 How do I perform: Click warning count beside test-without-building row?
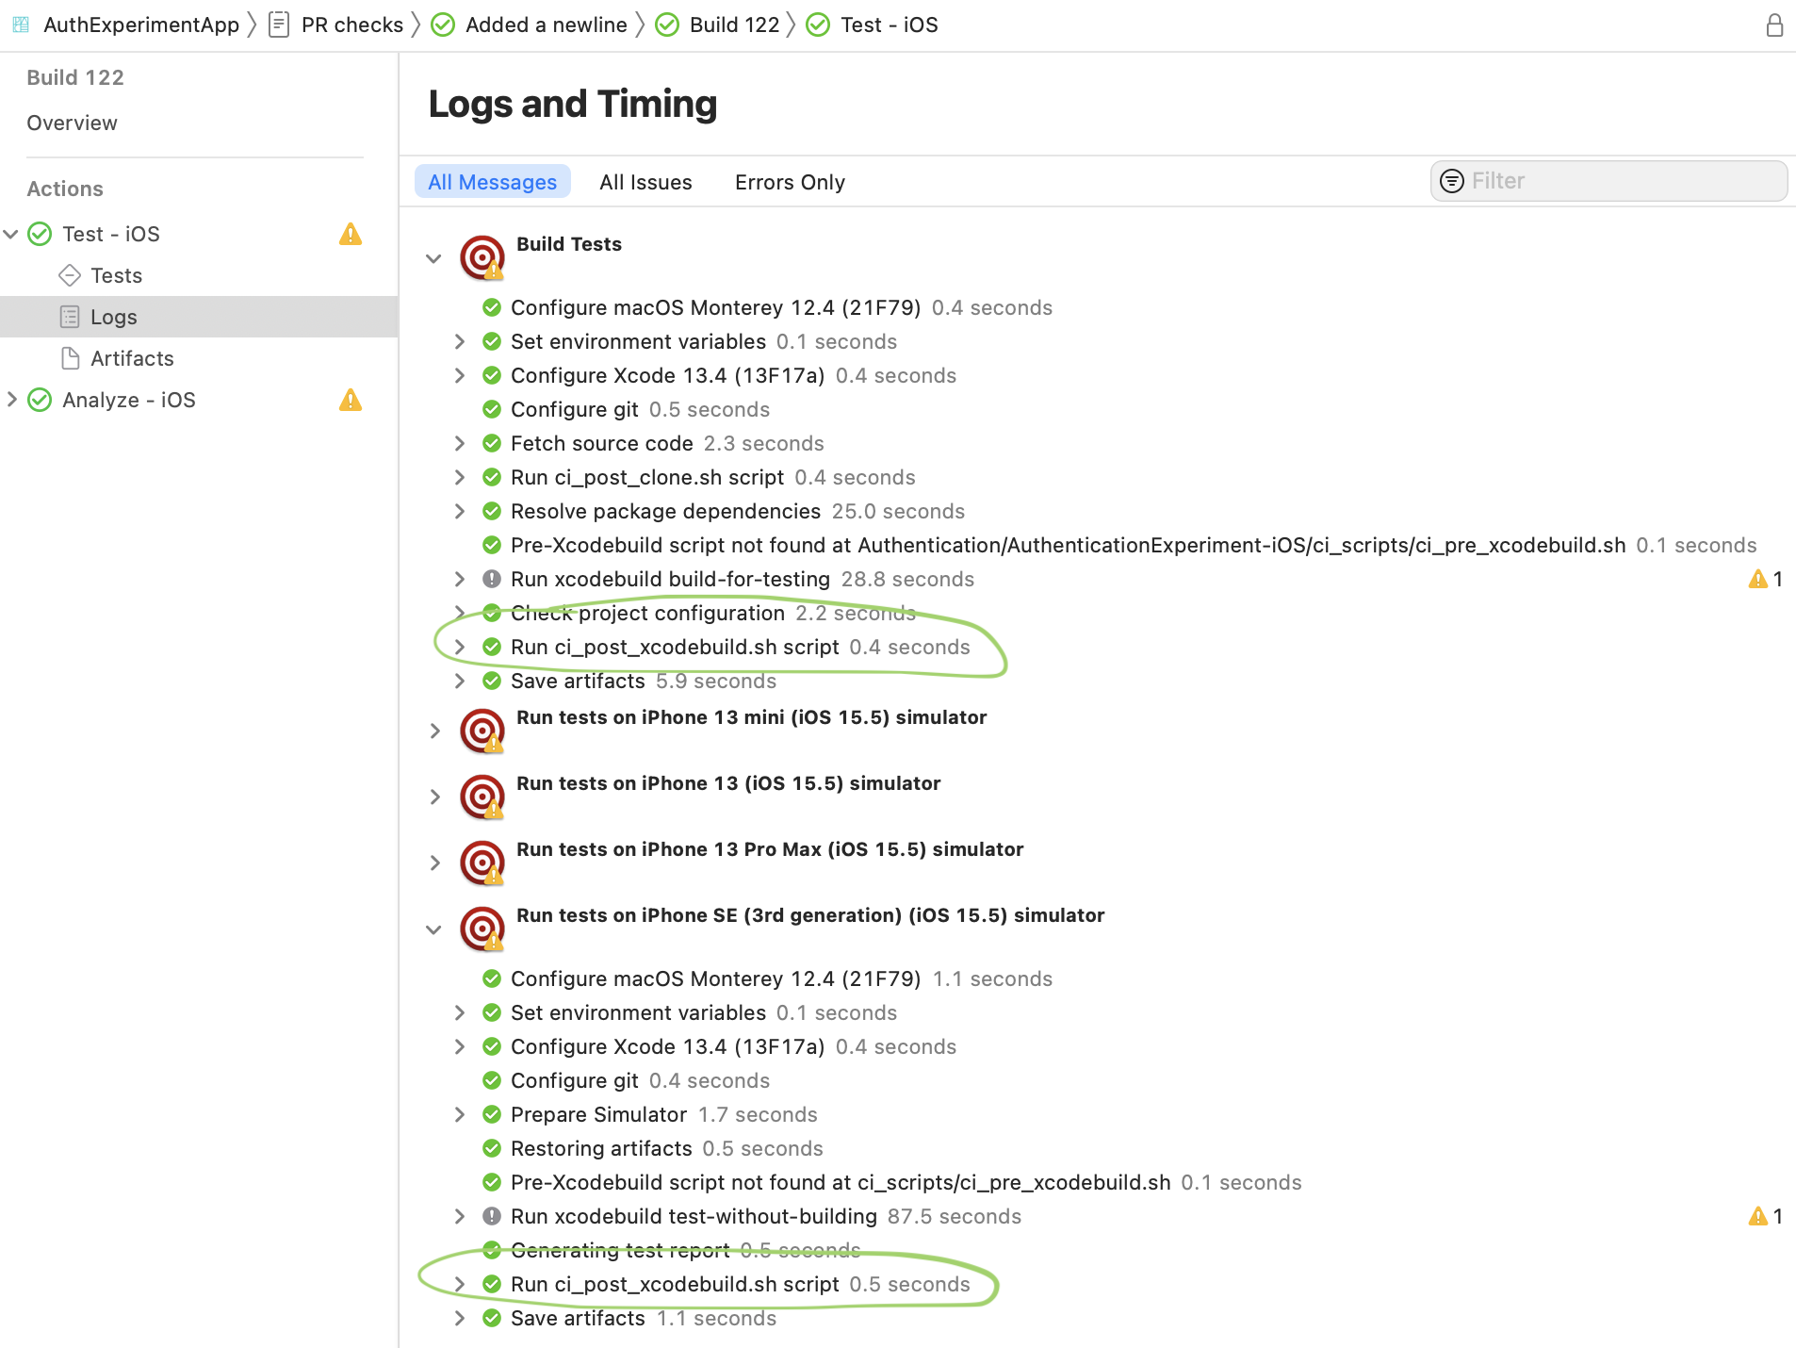click(x=1766, y=1216)
